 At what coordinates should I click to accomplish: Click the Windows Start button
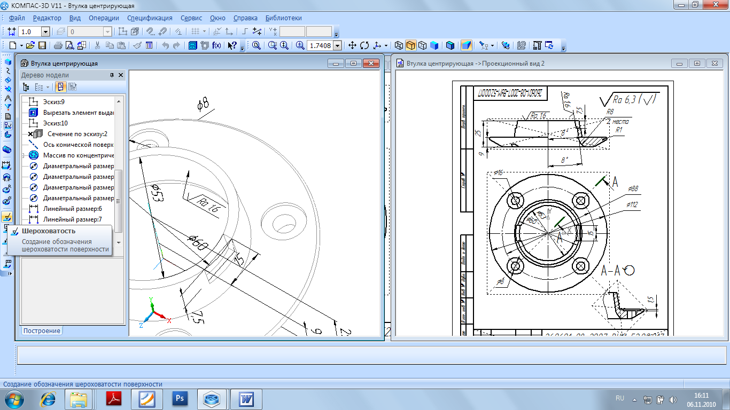click(13, 398)
